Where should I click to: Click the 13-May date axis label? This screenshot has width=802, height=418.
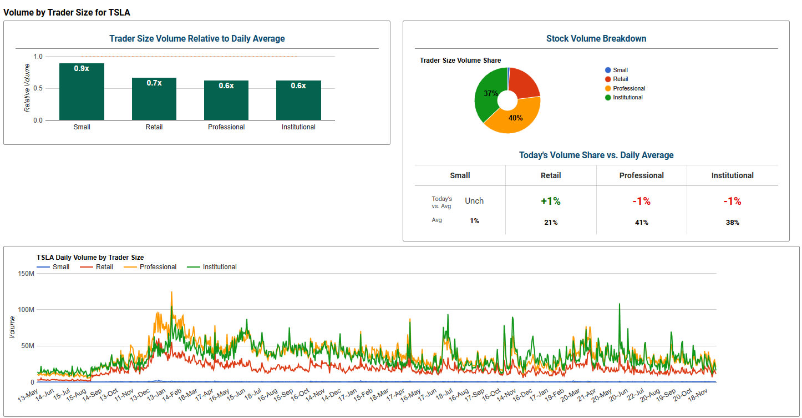(27, 395)
